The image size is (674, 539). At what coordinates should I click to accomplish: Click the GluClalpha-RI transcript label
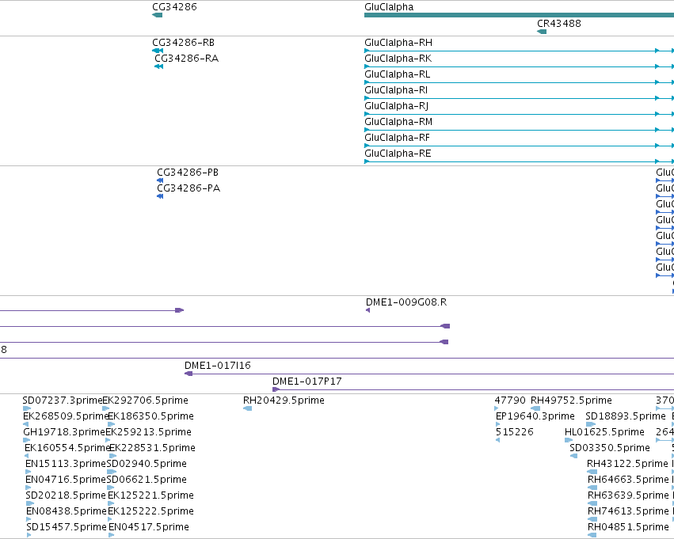tap(396, 90)
